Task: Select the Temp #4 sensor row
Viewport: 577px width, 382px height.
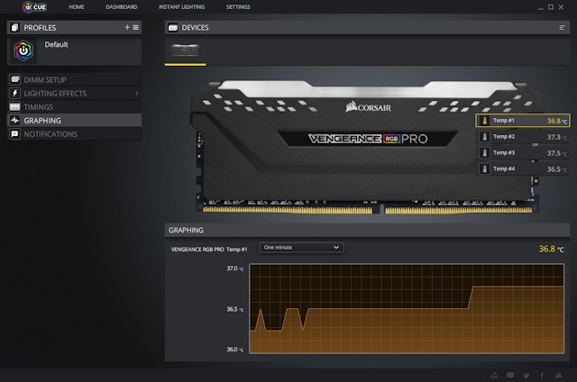Action: [x=523, y=169]
